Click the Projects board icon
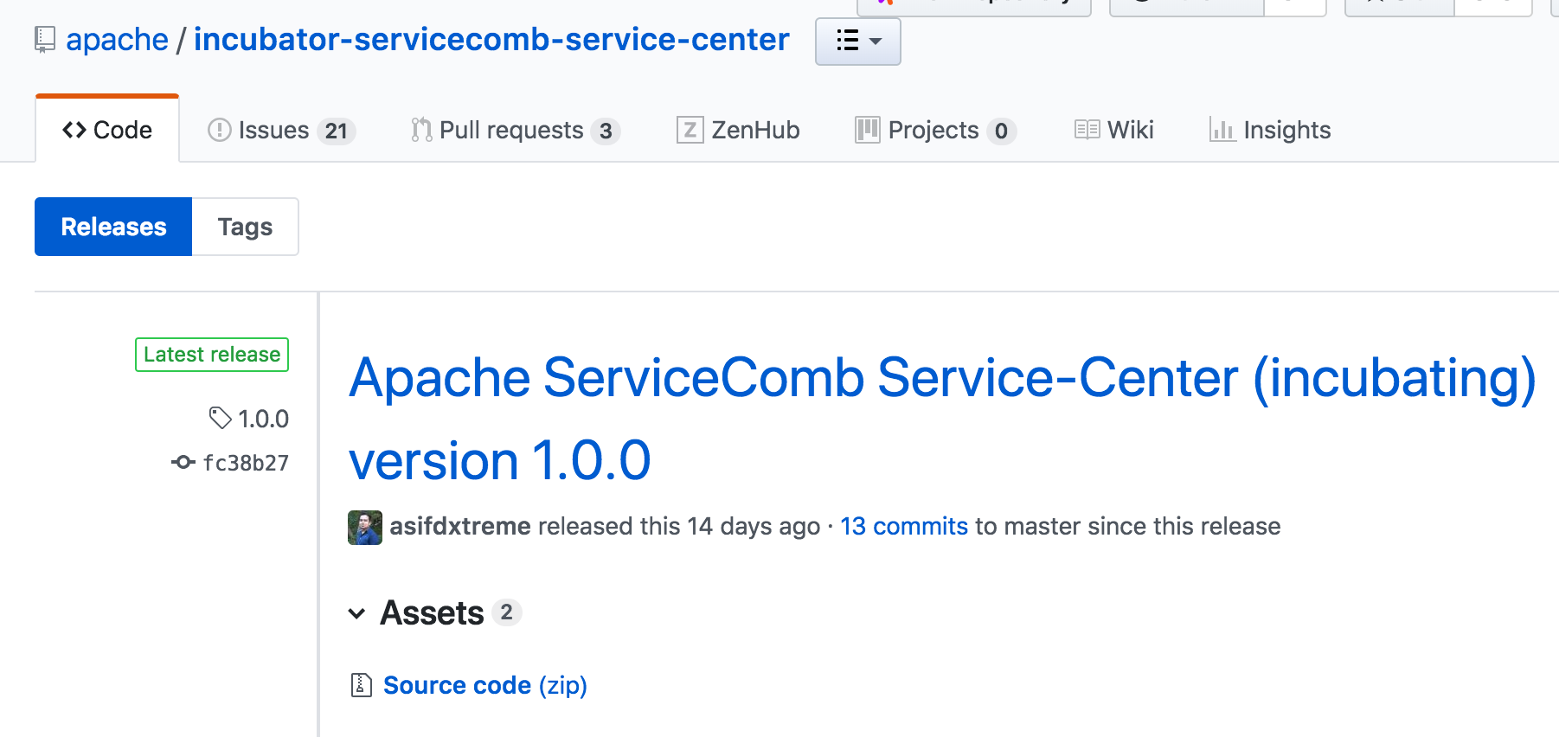The height and width of the screenshot is (737, 1559). (x=868, y=130)
